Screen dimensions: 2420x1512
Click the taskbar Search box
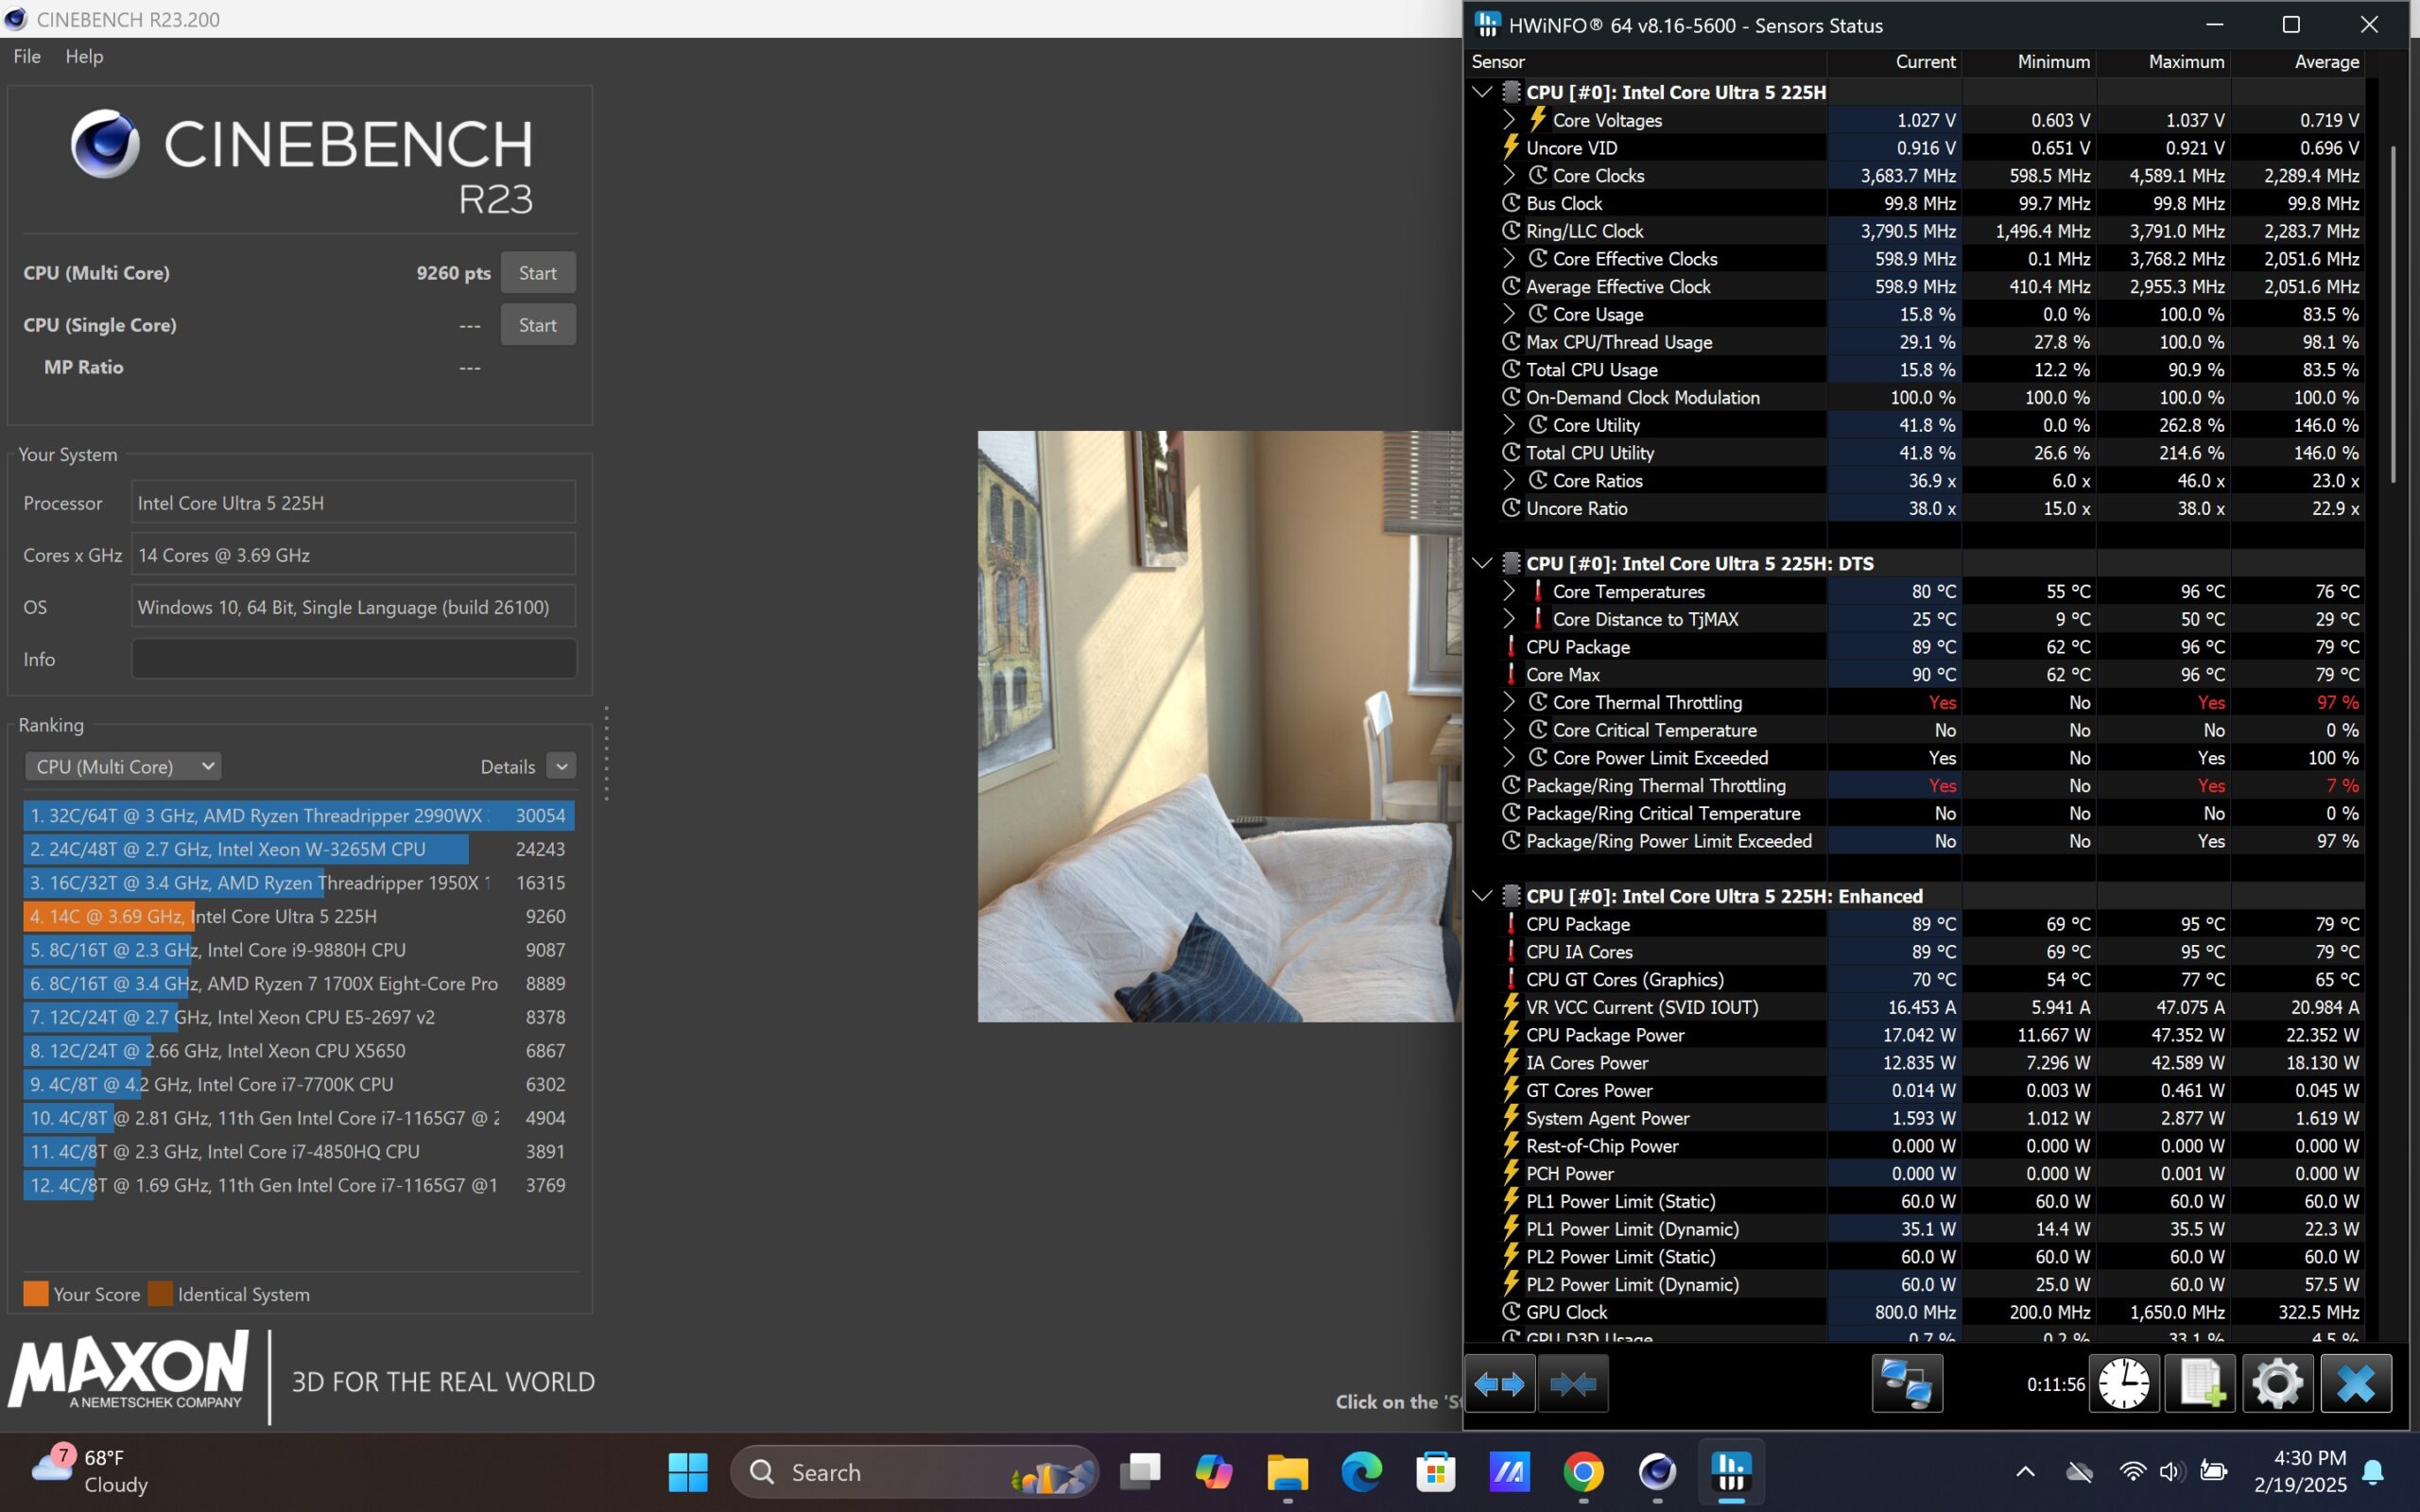[914, 1472]
